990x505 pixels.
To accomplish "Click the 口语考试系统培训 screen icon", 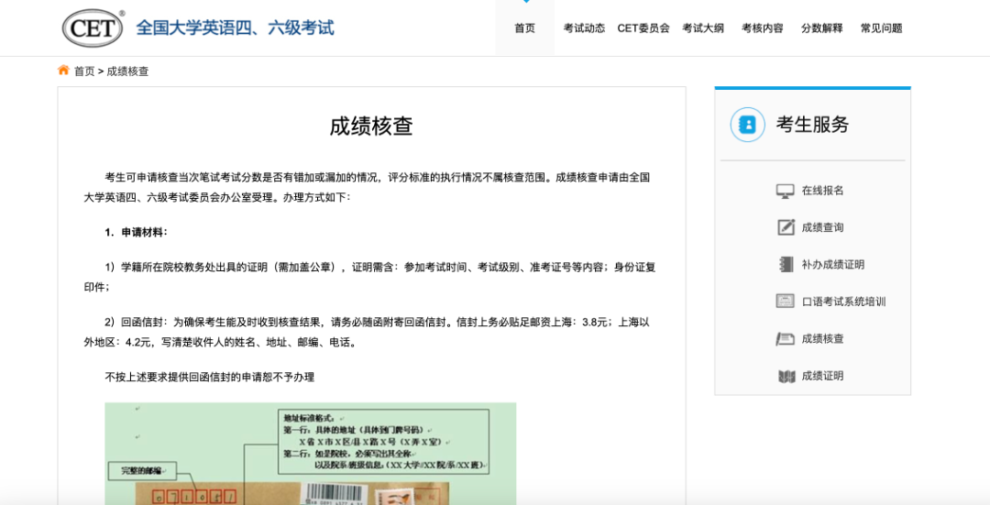I will 786,302.
